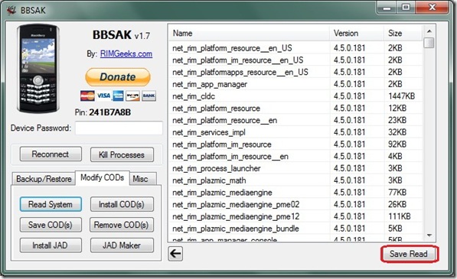Open the Misc tab
This screenshot has width=457, height=279.
pyautogui.click(x=143, y=179)
